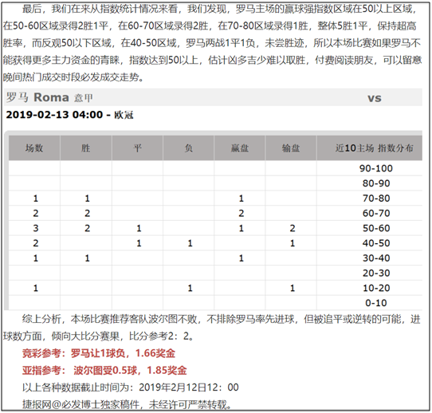Click the VS label in match header
The image size is (432, 413).
coord(375,98)
